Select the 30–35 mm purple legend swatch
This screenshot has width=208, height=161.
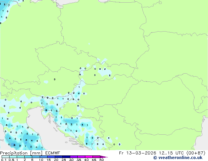click(x=73, y=157)
